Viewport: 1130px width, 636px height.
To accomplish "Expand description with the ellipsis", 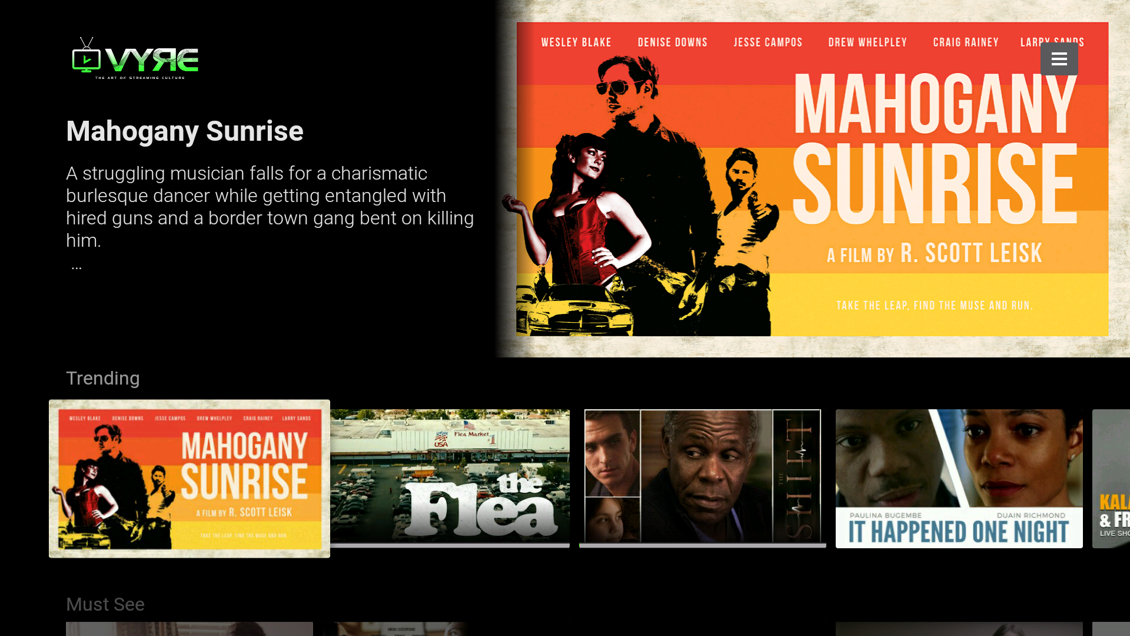I will point(77,267).
